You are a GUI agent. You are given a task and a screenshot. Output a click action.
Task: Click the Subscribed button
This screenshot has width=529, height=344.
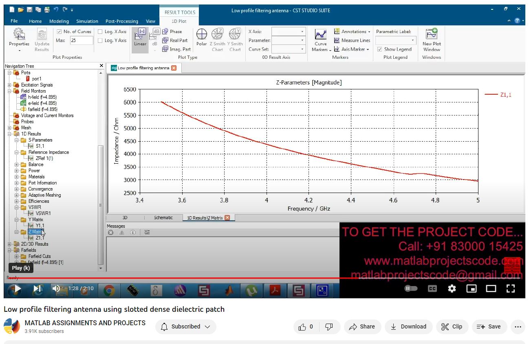[x=185, y=326]
